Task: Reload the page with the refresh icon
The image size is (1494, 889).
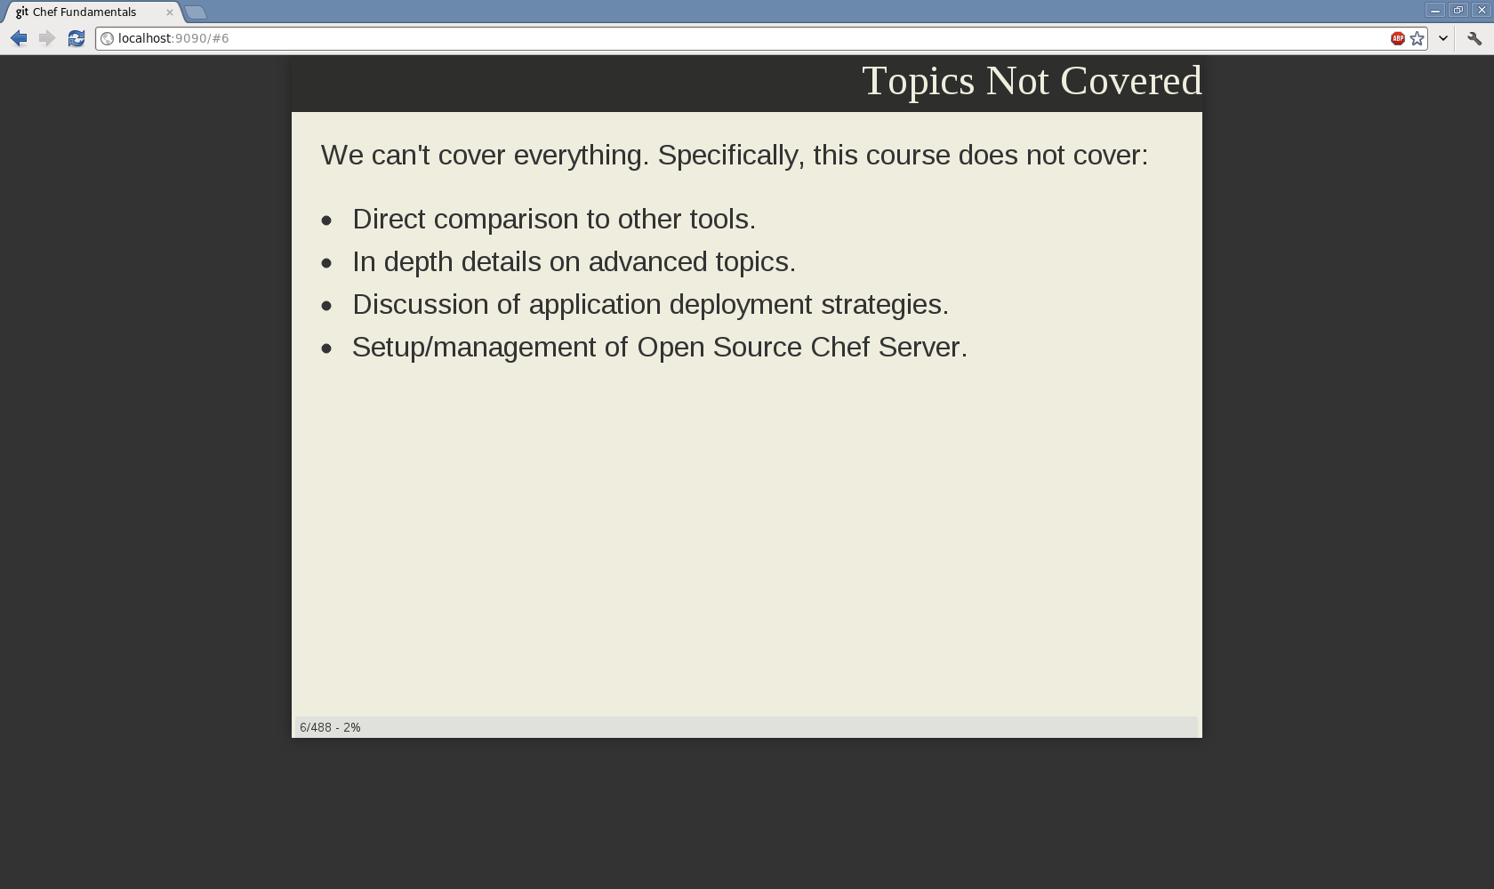Action: [76, 38]
